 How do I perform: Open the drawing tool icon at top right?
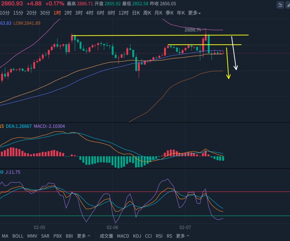pos(288,5)
